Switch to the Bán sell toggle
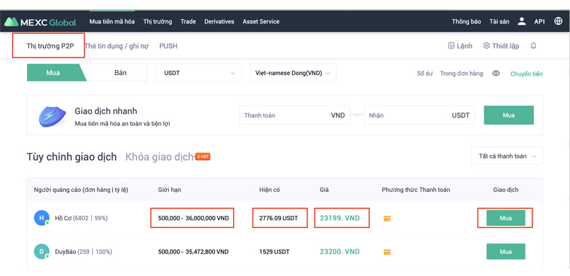The image size is (570, 276). click(120, 73)
